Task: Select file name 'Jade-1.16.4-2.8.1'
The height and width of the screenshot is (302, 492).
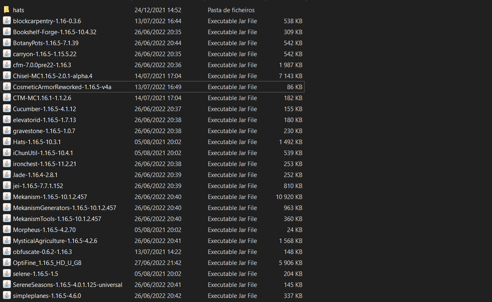Action: tap(35, 175)
